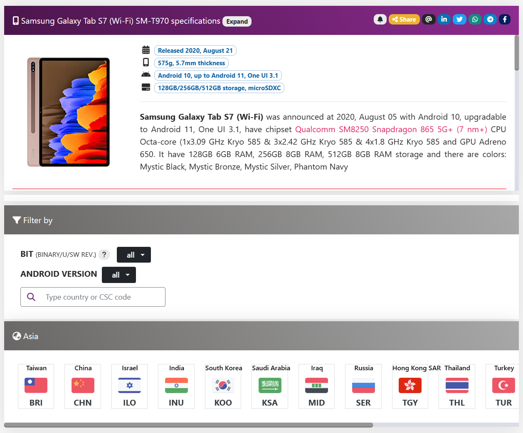The width and height of the screenshot is (523, 433).
Task: Open the Qualcomm SM8250 Snapdragon 865 link
Action: pos(391,129)
